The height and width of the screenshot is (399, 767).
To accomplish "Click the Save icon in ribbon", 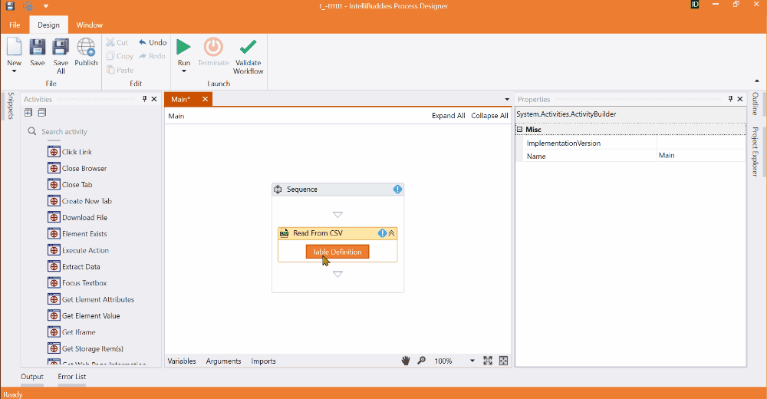I will 37,47.
